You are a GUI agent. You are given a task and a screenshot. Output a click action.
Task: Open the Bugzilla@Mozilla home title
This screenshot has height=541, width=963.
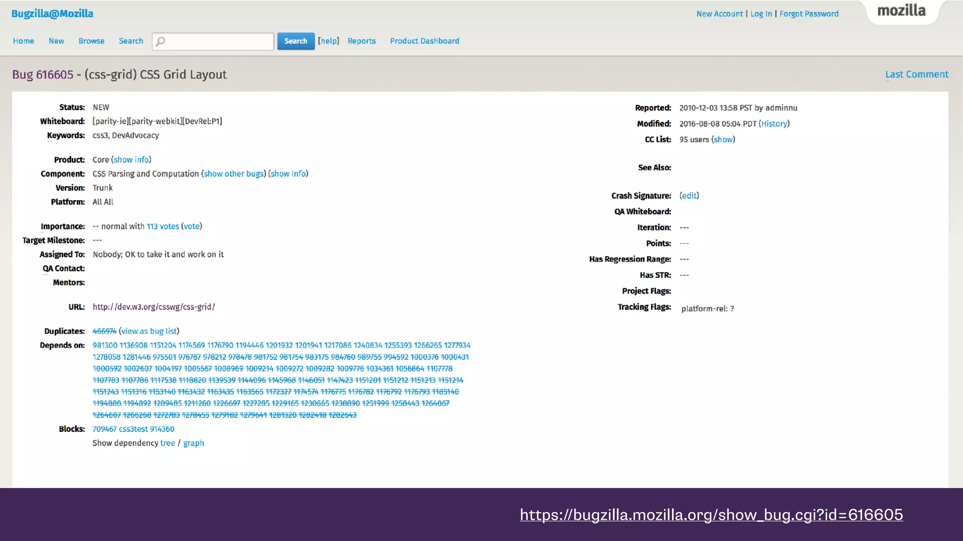pyautogui.click(x=52, y=14)
